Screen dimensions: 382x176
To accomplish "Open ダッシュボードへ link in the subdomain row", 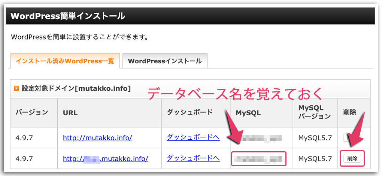I will click(193, 158).
